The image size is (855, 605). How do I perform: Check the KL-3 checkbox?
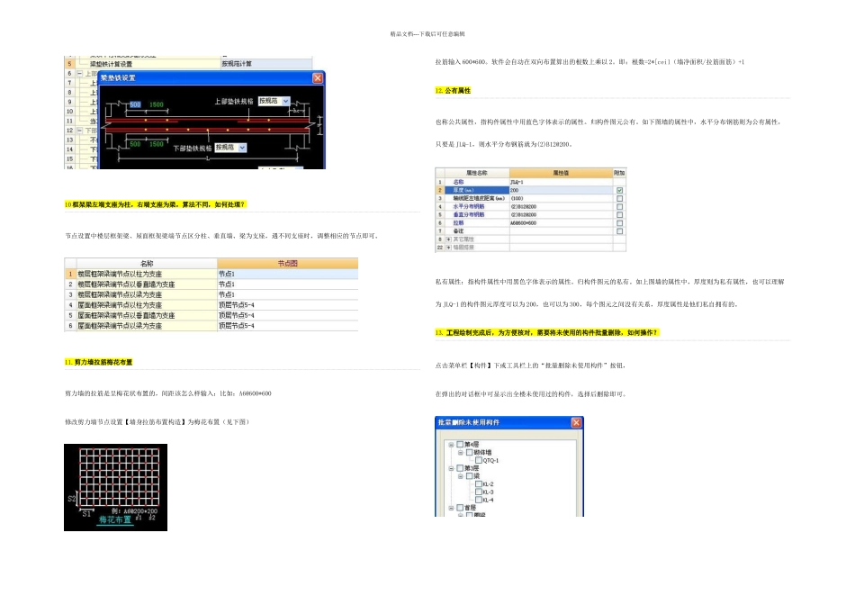pos(479,492)
